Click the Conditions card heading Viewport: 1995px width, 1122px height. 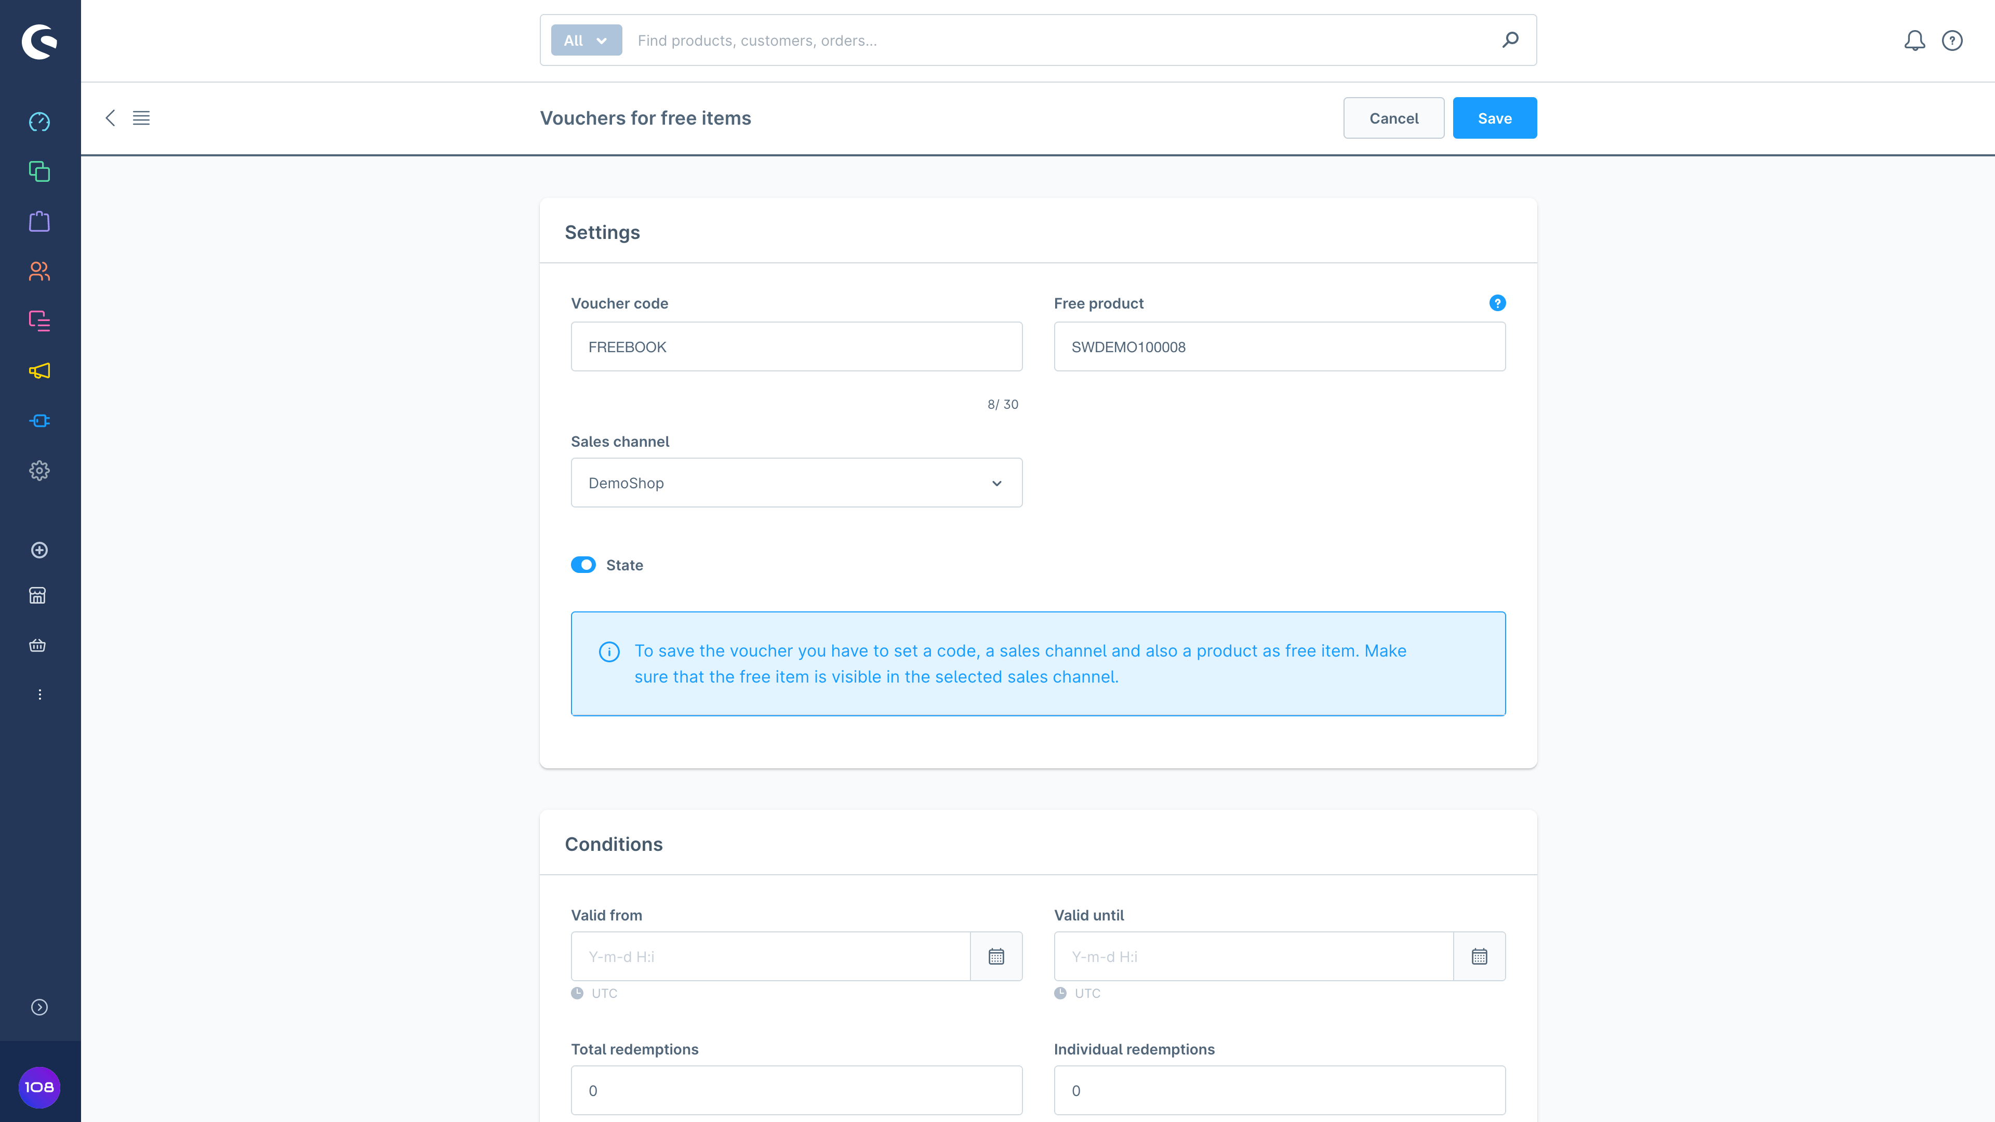pos(614,844)
